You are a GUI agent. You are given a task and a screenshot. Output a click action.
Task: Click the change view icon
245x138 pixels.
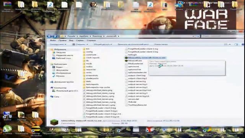[225, 44]
